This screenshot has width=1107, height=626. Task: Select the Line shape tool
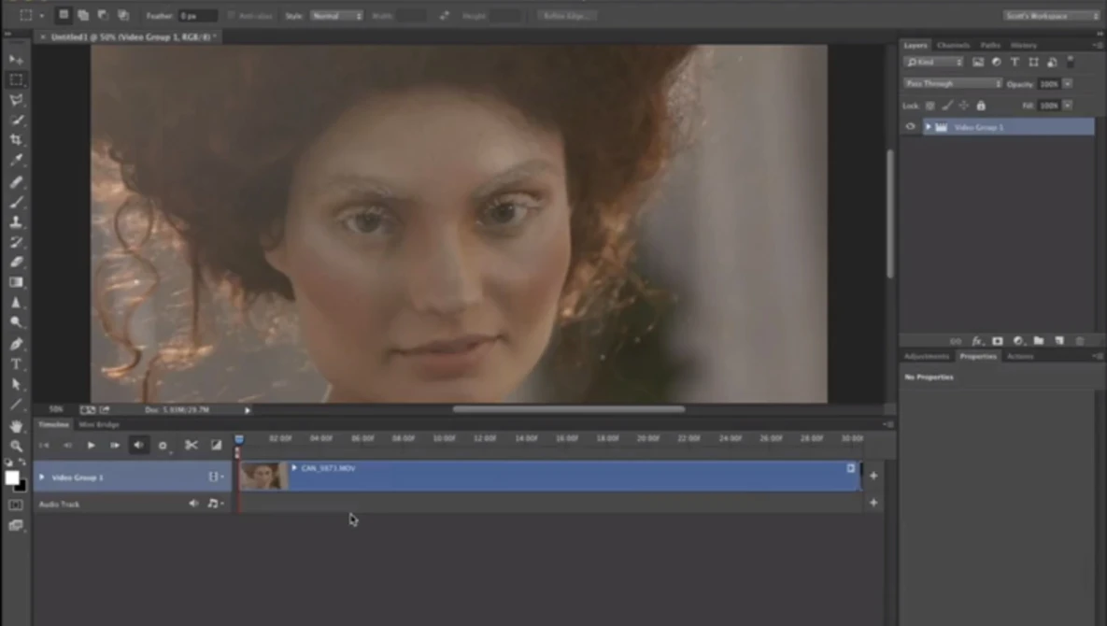[16, 405]
